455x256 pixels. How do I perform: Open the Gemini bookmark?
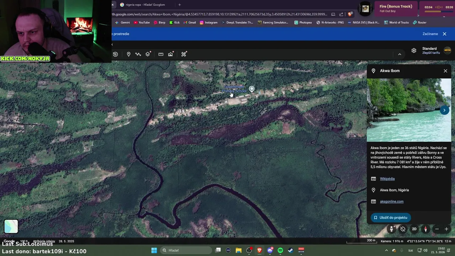click(122, 22)
